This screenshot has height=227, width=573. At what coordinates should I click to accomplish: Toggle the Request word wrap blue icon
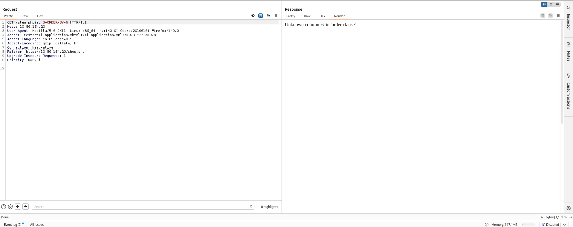(261, 16)
